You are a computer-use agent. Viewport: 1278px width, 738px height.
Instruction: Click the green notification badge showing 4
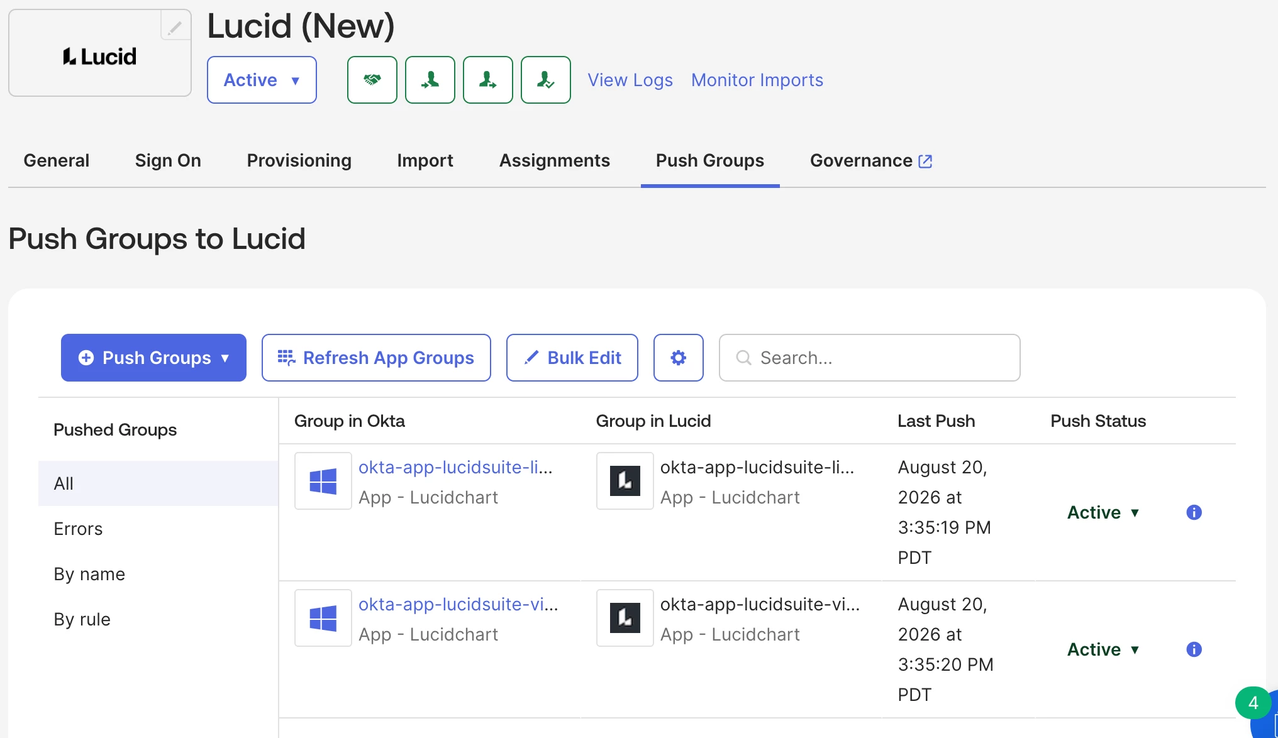coord(1253,703)
